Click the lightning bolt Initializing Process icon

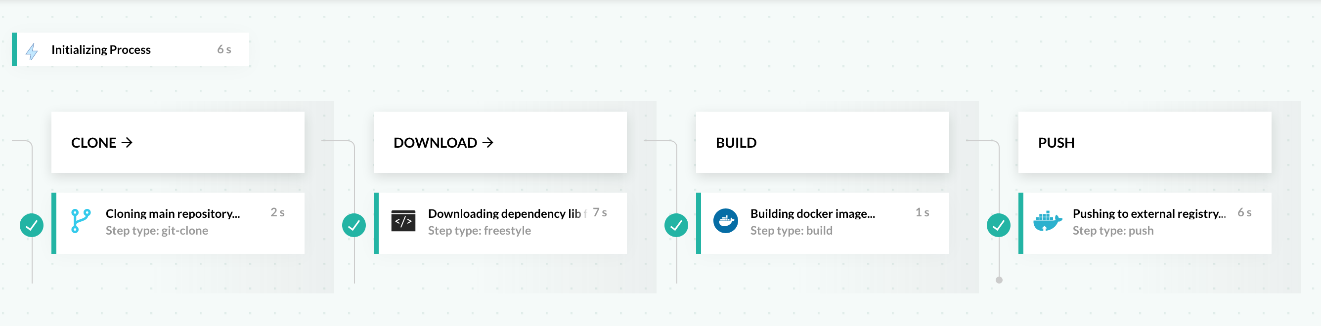click(x=32, y=51)
